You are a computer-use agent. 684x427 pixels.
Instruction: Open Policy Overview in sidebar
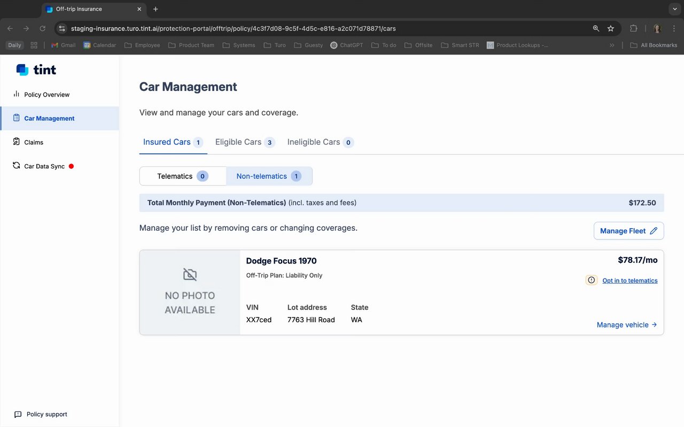(46, 95)
